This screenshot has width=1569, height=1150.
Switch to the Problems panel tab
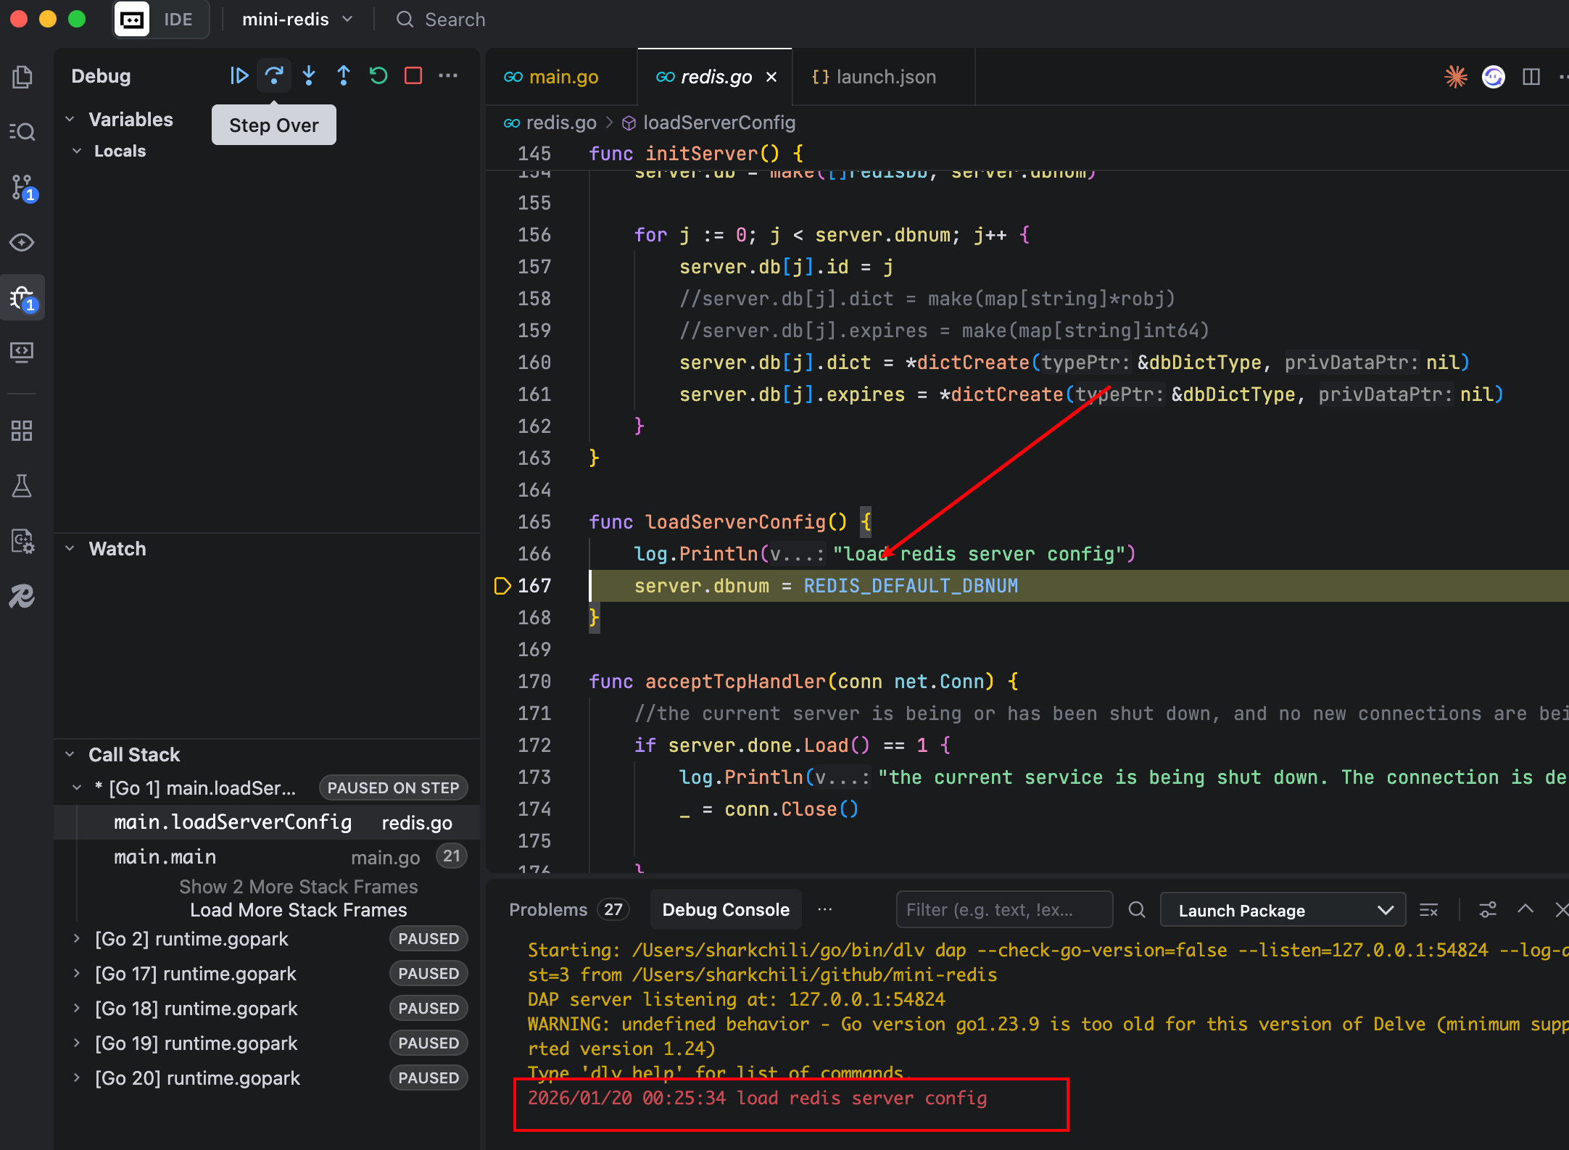[548, 910]
